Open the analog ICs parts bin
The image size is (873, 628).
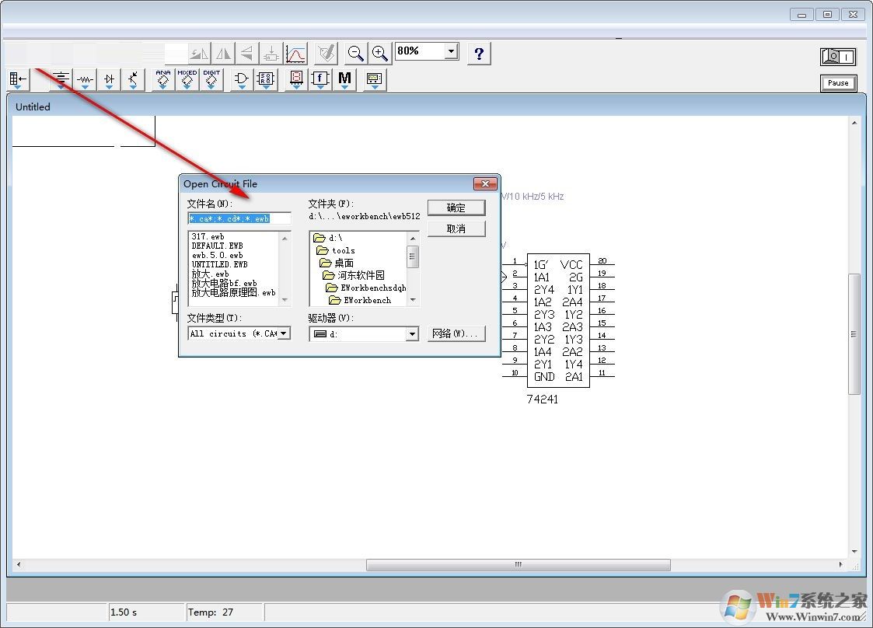162,79
